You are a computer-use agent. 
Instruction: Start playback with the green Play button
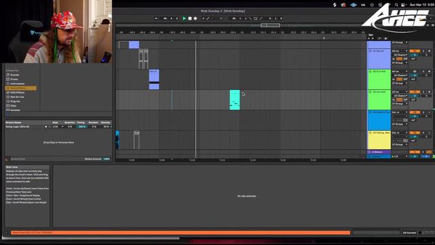coord(184,18)
